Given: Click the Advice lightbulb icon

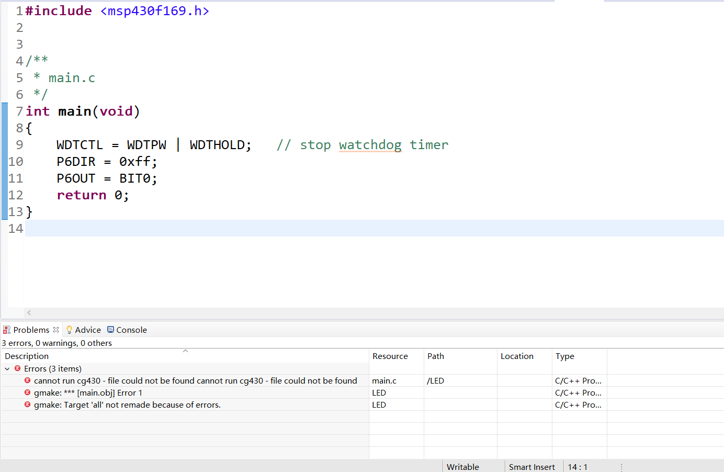Looking at the screenshot, I should pyautogui.click(x=69, y=330).
